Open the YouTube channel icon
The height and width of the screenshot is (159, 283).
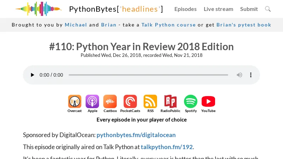(208, 101)
